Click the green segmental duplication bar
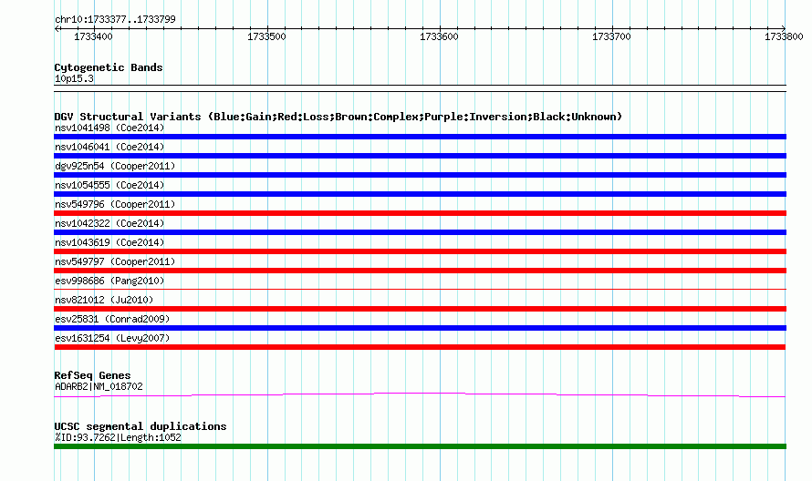This screenshot has height=481, width=812. point(420,446)
